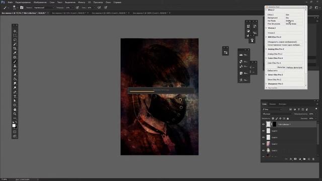The height and width of the screenshot is (181, 322).
Task: Select the Hand tool
Action: pos(15,110)
